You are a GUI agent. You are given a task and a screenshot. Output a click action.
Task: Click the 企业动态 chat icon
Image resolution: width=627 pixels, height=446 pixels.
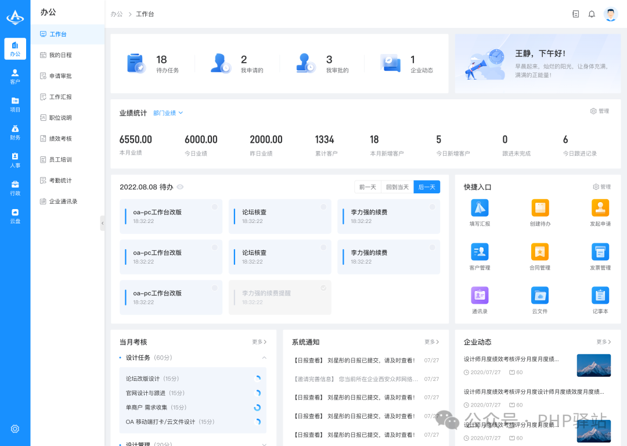pos(390,63)
